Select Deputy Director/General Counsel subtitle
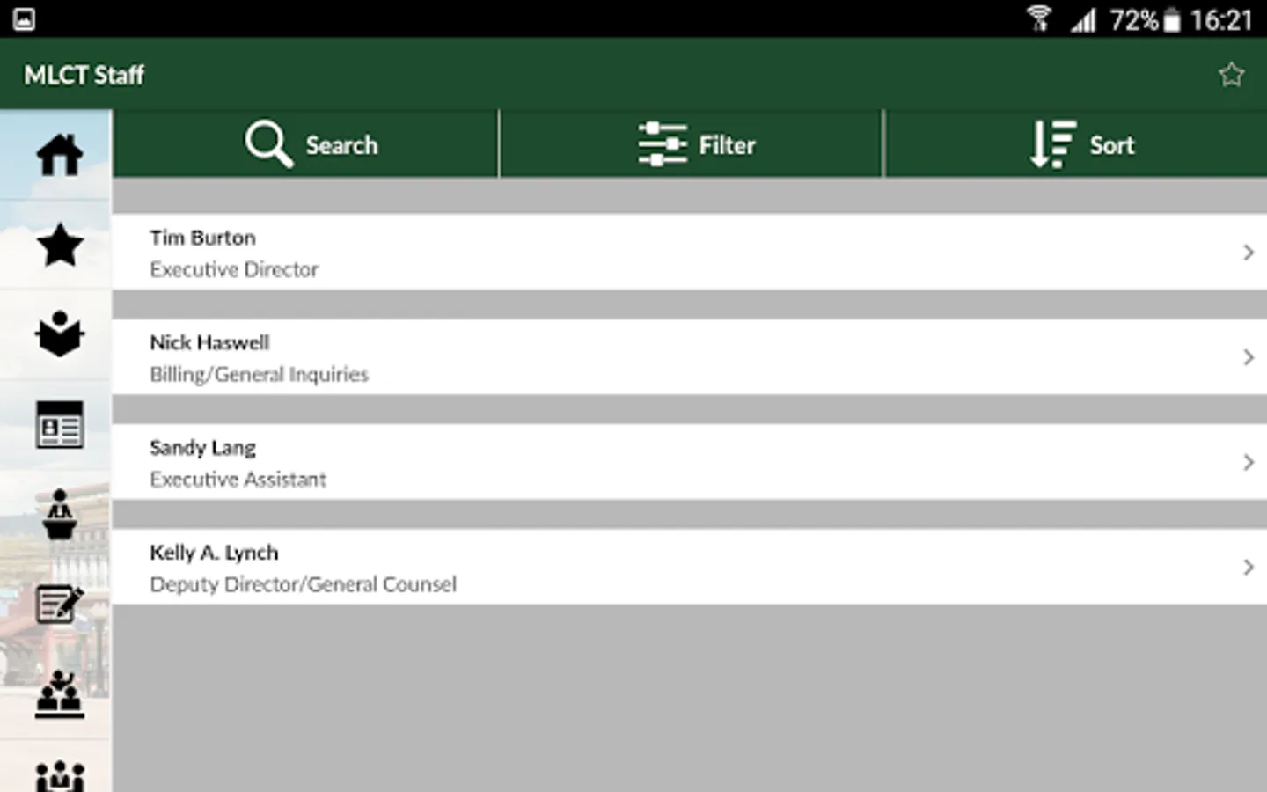 tap(303, 584)
